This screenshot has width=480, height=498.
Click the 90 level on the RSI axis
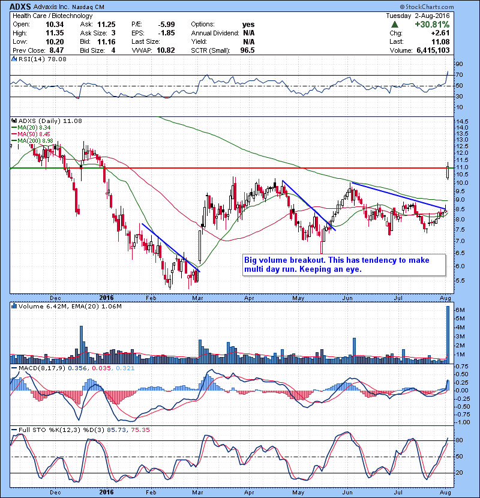point(460,64)
